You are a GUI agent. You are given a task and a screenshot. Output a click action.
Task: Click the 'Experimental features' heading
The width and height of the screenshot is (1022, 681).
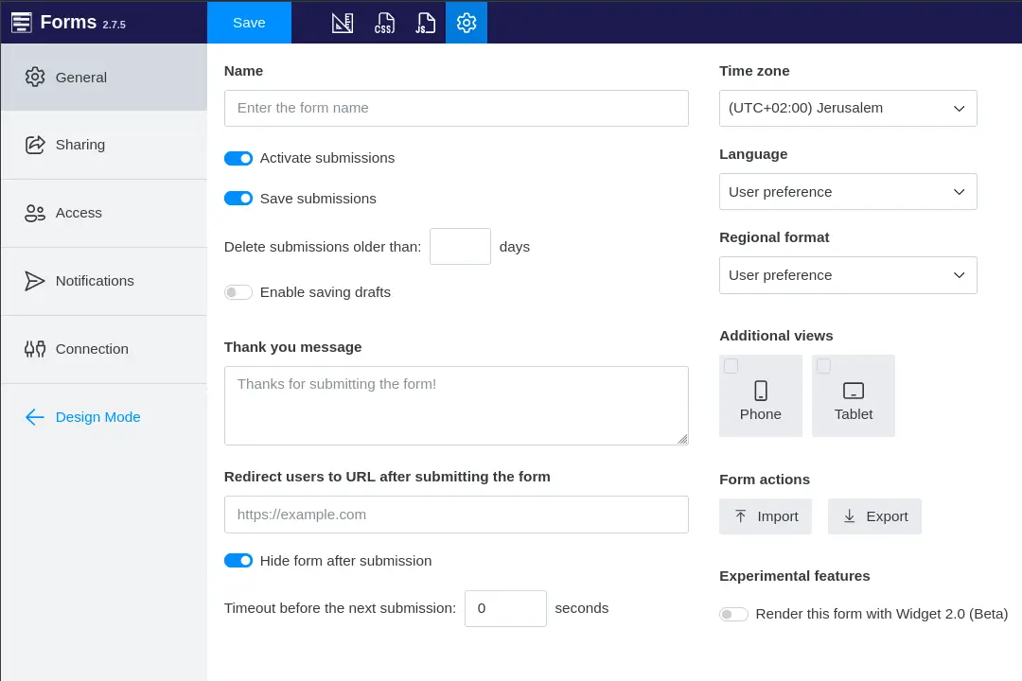pyautogui.click(x=795, y=576)
